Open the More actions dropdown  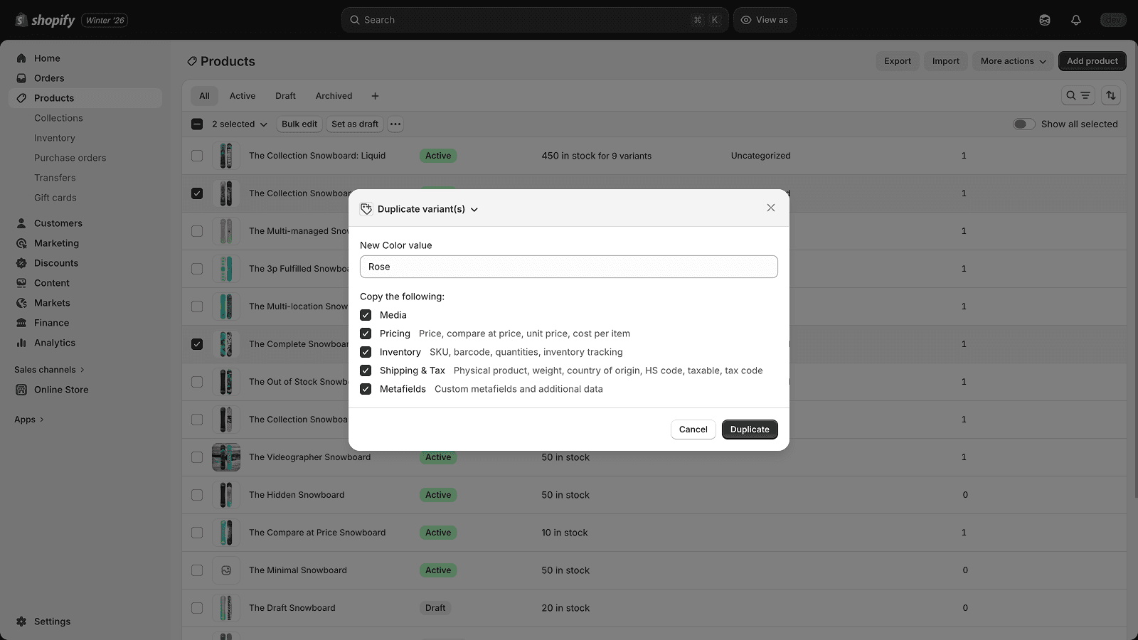click(x=1012, y=61)
